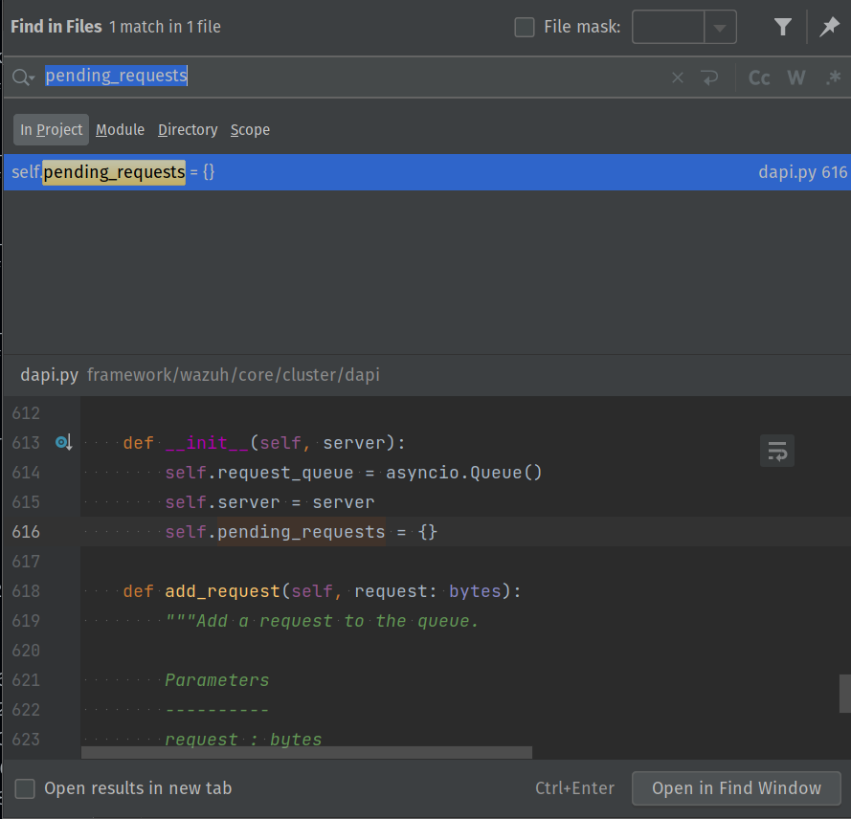Click def add_request line in preview
The height and width of the screenshot is (819, 851).
(322, 591)
